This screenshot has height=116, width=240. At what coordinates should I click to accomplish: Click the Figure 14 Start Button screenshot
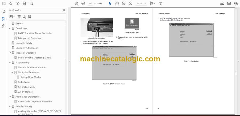coord(191,40)
